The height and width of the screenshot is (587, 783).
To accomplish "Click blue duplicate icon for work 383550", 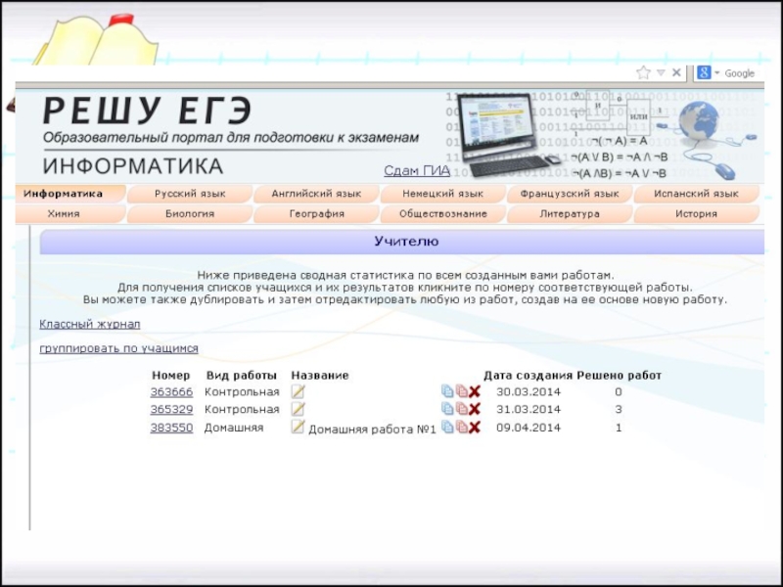I will pyautogui.click(x=447, y=427).
